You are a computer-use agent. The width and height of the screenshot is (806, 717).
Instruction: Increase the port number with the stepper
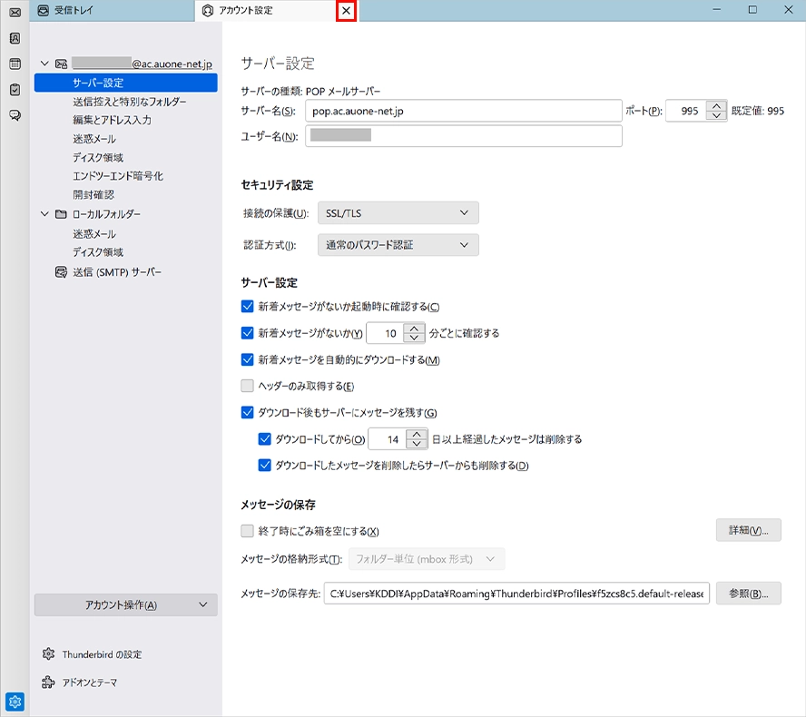click(714, 106)
